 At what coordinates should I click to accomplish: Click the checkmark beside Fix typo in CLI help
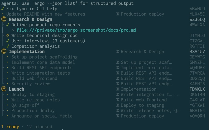[3, 9]
